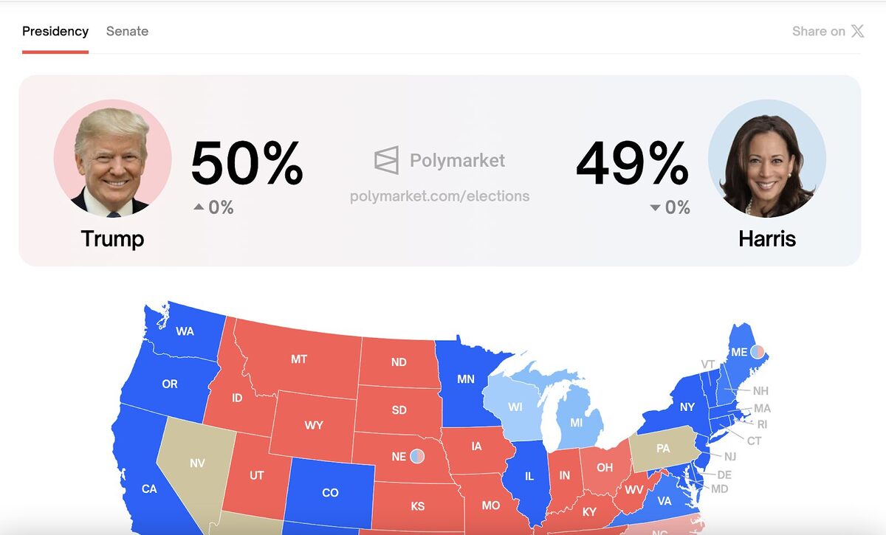
Task: Click the Nebraska split-district circle icon
Action: pyautogui.click(x=417, y=456)
